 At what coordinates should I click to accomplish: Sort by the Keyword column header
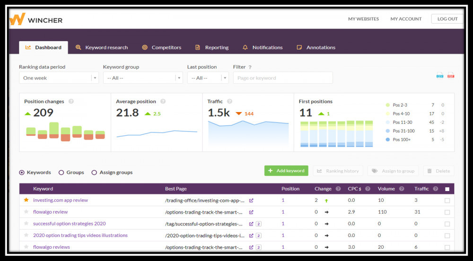tap(43, 189)
